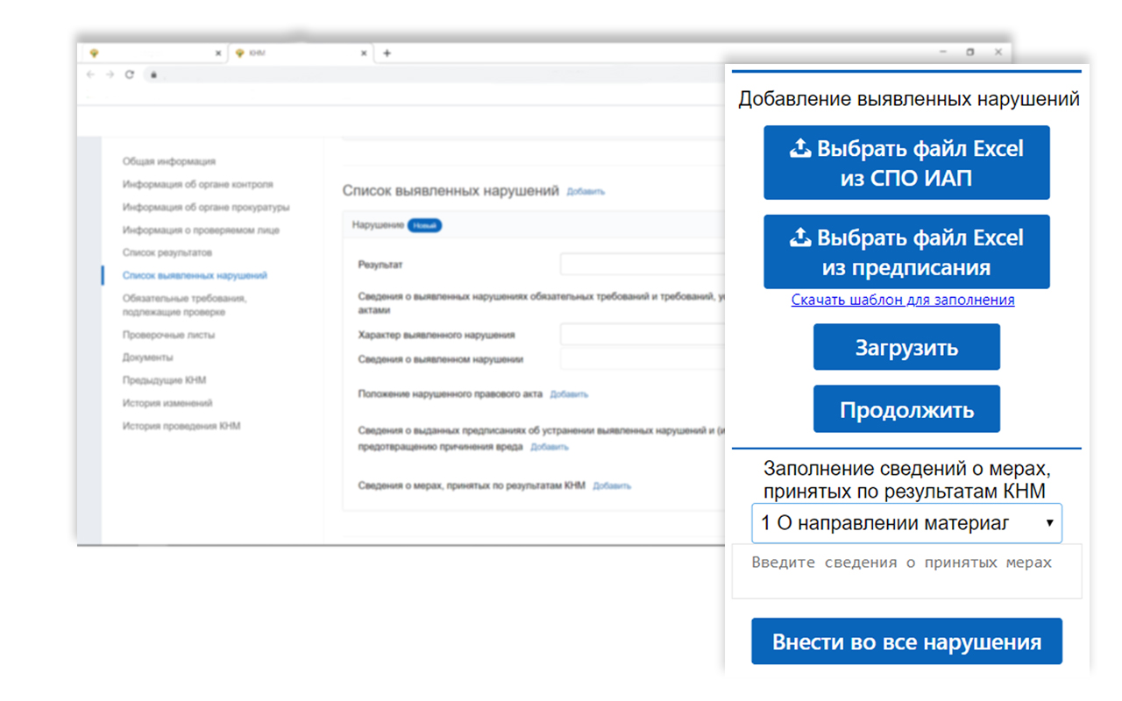Click Внести во все нарушения button

[906, 641]
